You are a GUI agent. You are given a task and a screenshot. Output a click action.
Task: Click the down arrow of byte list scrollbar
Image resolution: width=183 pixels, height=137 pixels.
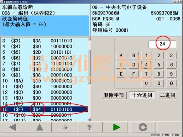pos(89,119)
